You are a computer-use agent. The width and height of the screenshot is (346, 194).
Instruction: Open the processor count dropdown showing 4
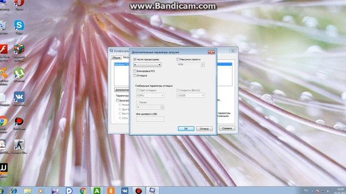click(147, 65)
